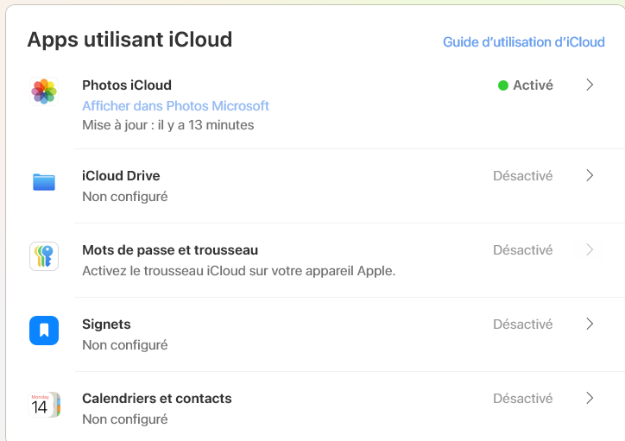Open Calendriers et contacts chevron
Image resolution: width=625 pixels, height=441 pixels.
pos(590,398)
